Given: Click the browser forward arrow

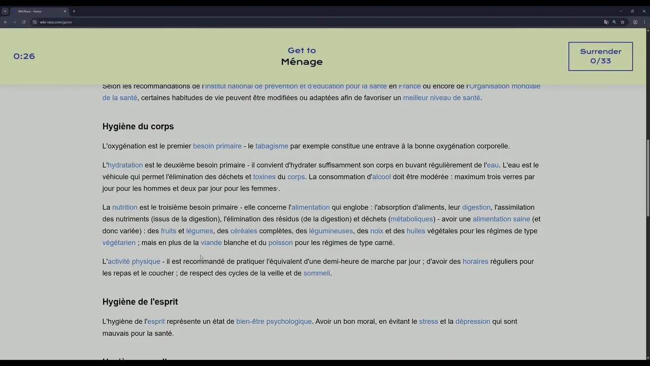Looking at the screenshot, I should point(14,22).
